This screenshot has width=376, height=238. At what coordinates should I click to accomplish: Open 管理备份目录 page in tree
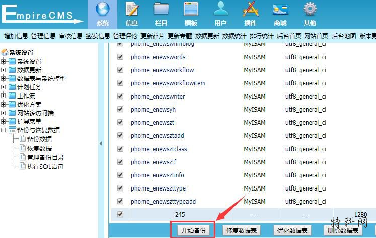[x=45, y=158]
